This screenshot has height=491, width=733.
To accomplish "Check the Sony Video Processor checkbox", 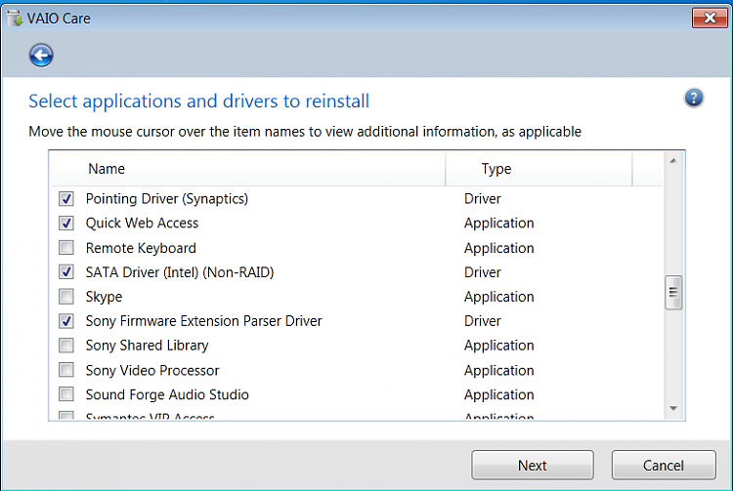I will pyautogui.click(x=66, y=370).
